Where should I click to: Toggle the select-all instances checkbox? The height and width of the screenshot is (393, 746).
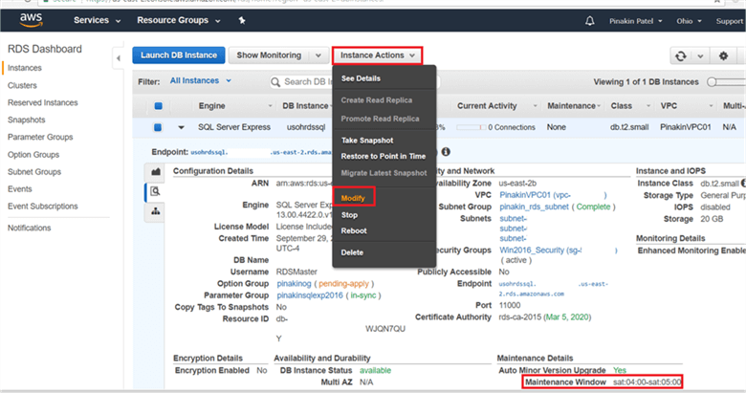[159, 106]
